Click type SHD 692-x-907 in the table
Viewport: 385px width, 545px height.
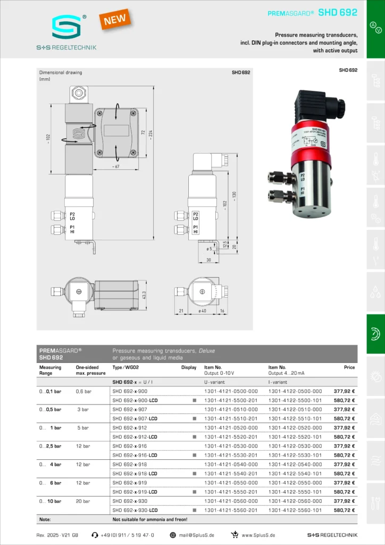(130, 409)
